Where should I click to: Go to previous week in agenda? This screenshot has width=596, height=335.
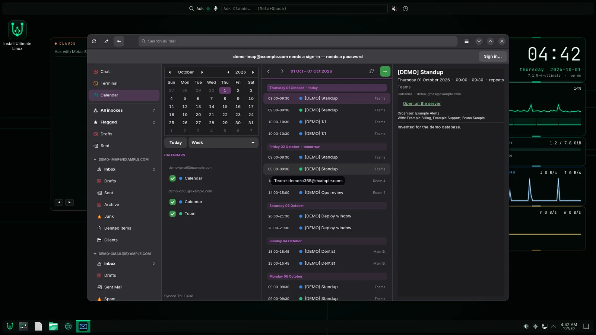pos(269,71)
